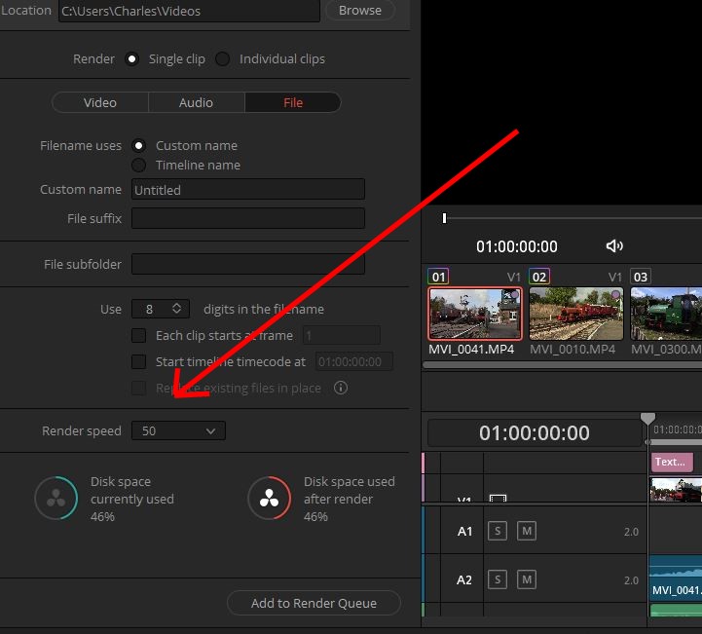The height and width of the screenshot is (634, 702).
Task: Click the timeline timecode display
Action: tap(535, 433)
